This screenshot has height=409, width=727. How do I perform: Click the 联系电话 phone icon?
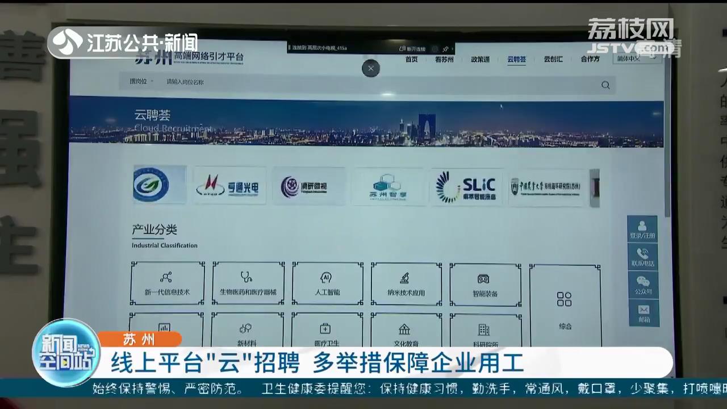642,257
